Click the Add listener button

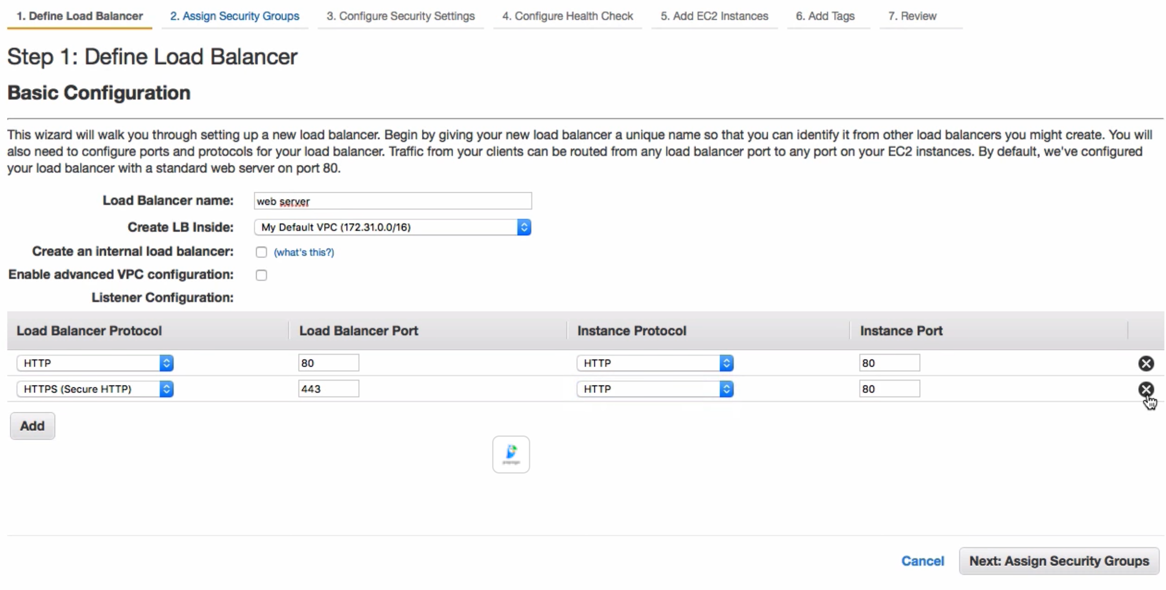pyautogui.click(x=32, y=426)
